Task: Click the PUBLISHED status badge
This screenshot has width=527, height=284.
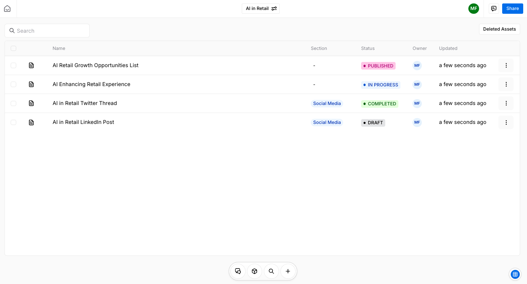Action: (378, 66)
